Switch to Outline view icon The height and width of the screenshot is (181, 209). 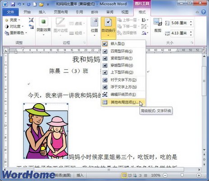140,176
